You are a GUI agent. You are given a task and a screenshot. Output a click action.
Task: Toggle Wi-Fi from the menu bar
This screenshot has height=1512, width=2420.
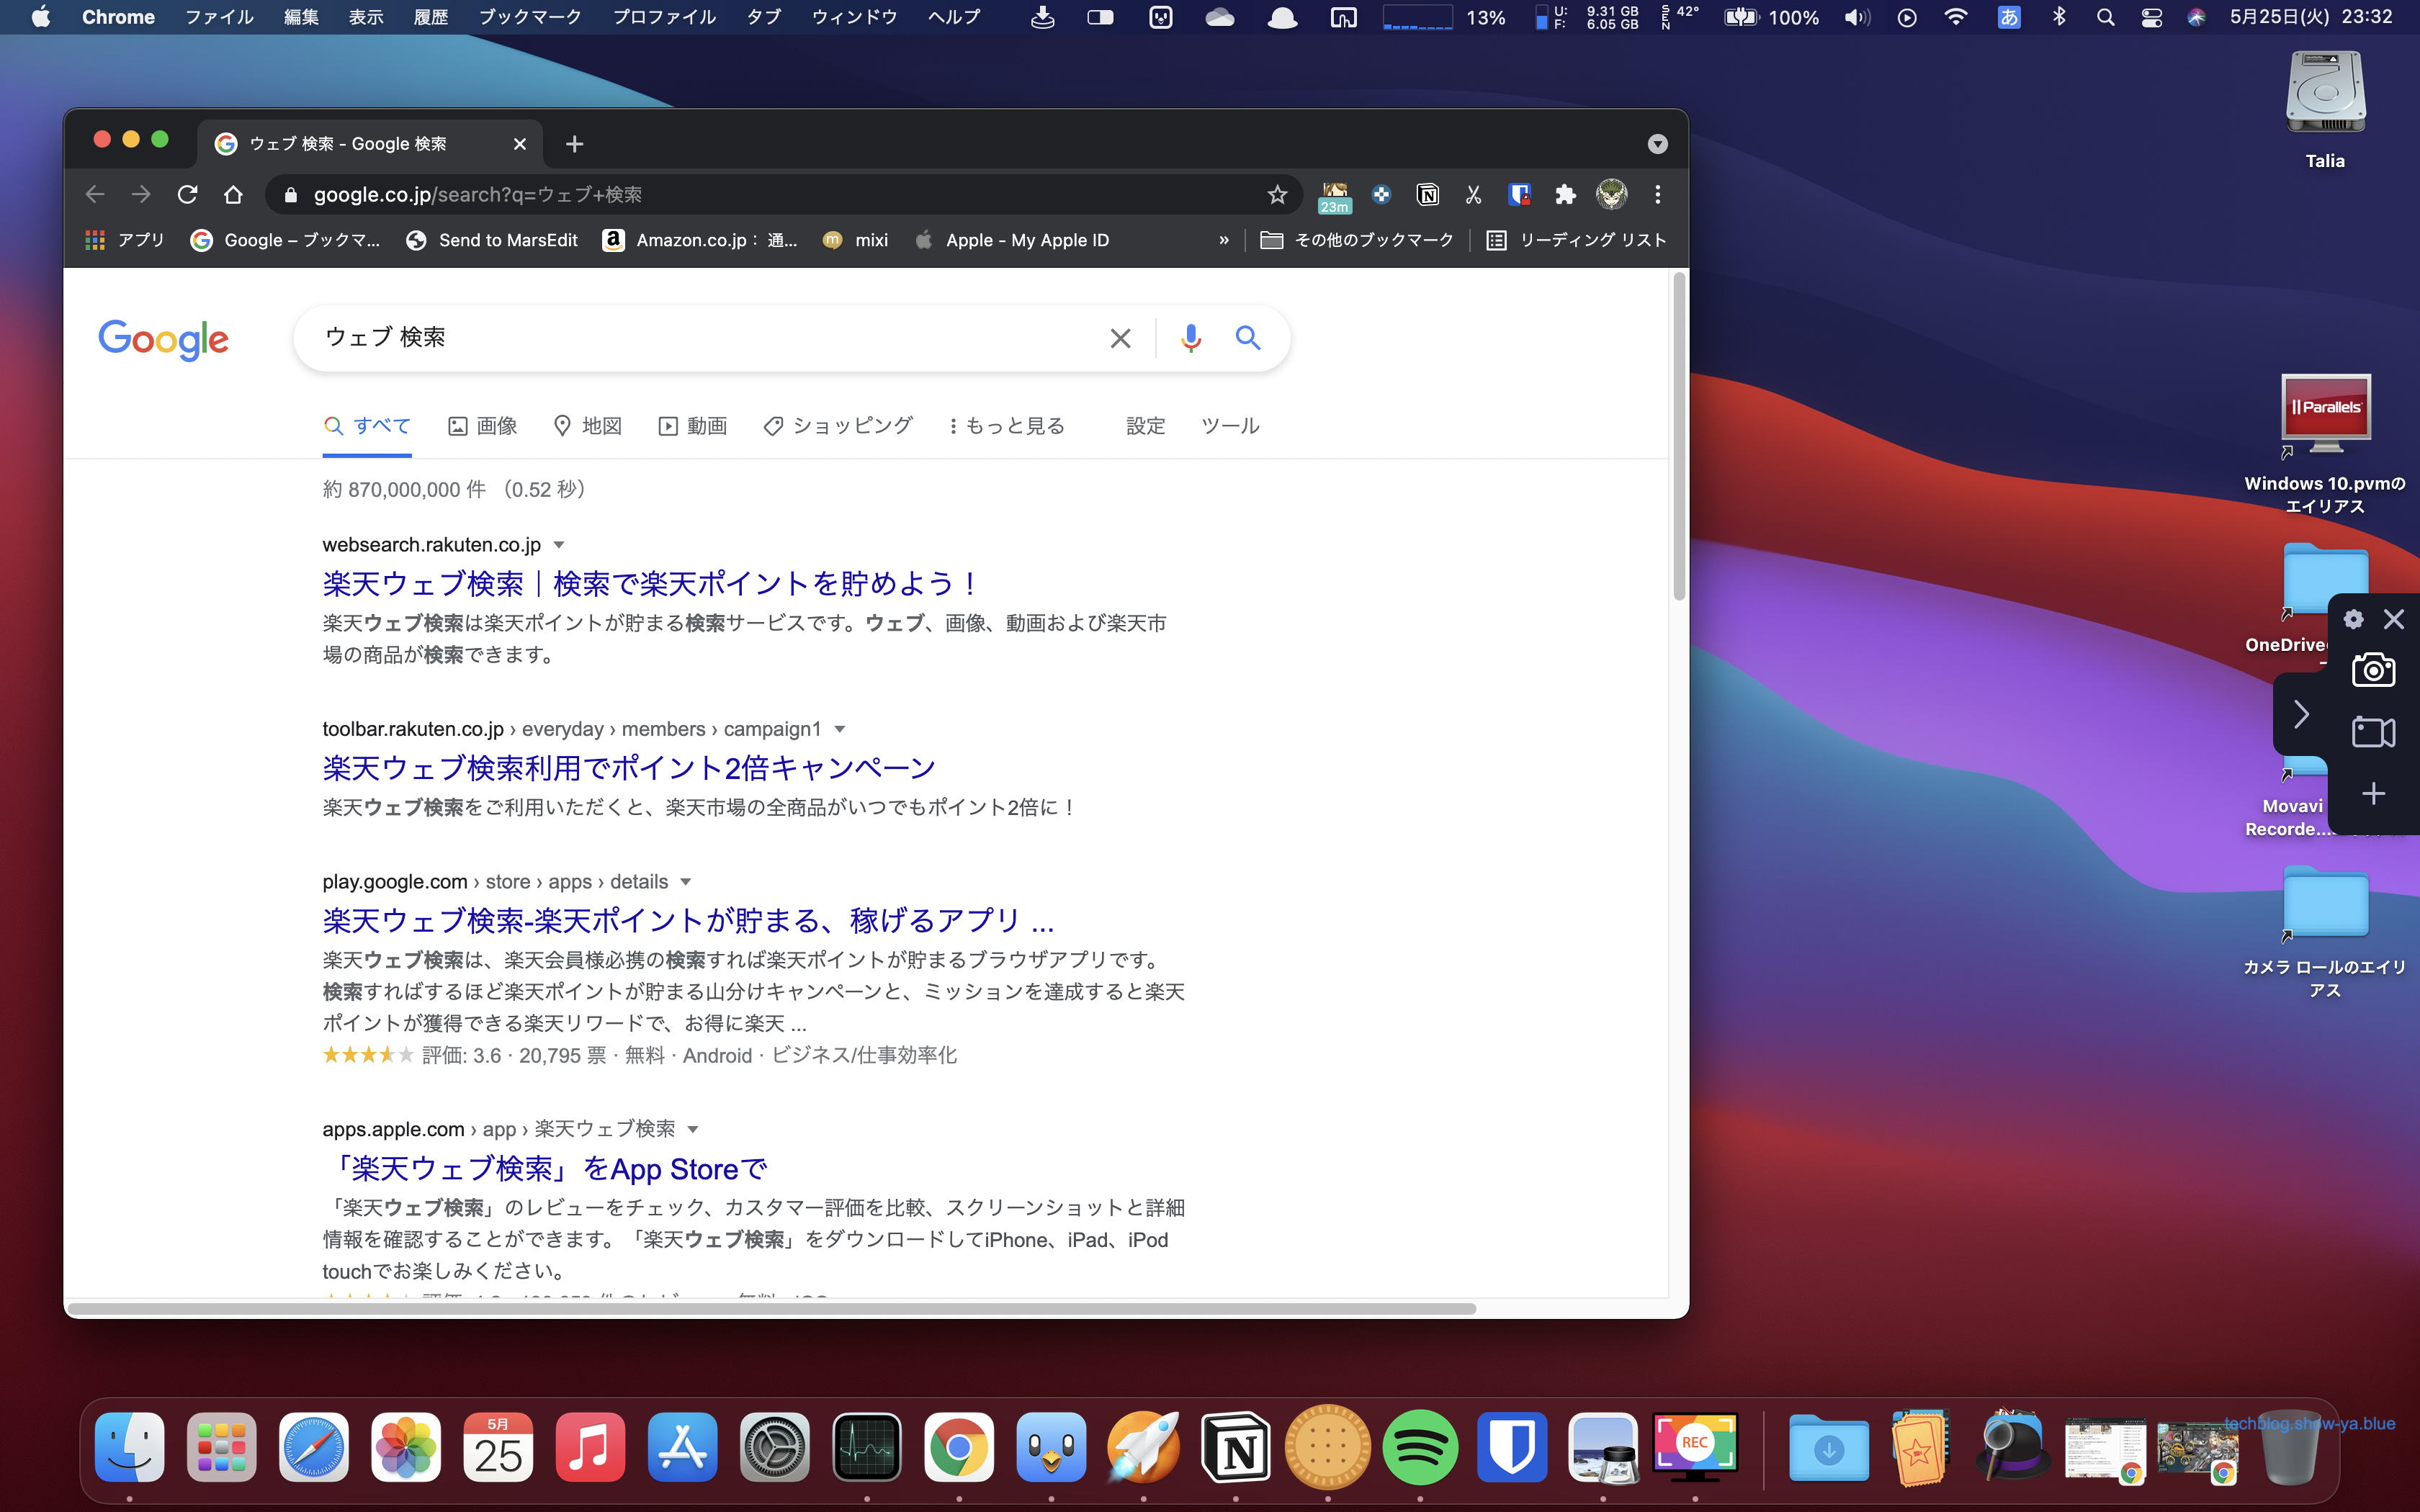pyautogui.click(x=1955, y=17)
